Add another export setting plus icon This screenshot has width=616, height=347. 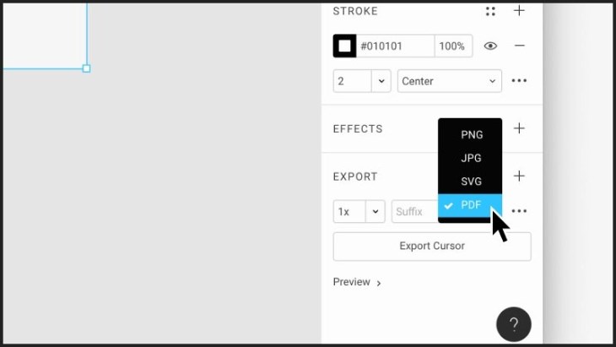coord(519,176)
